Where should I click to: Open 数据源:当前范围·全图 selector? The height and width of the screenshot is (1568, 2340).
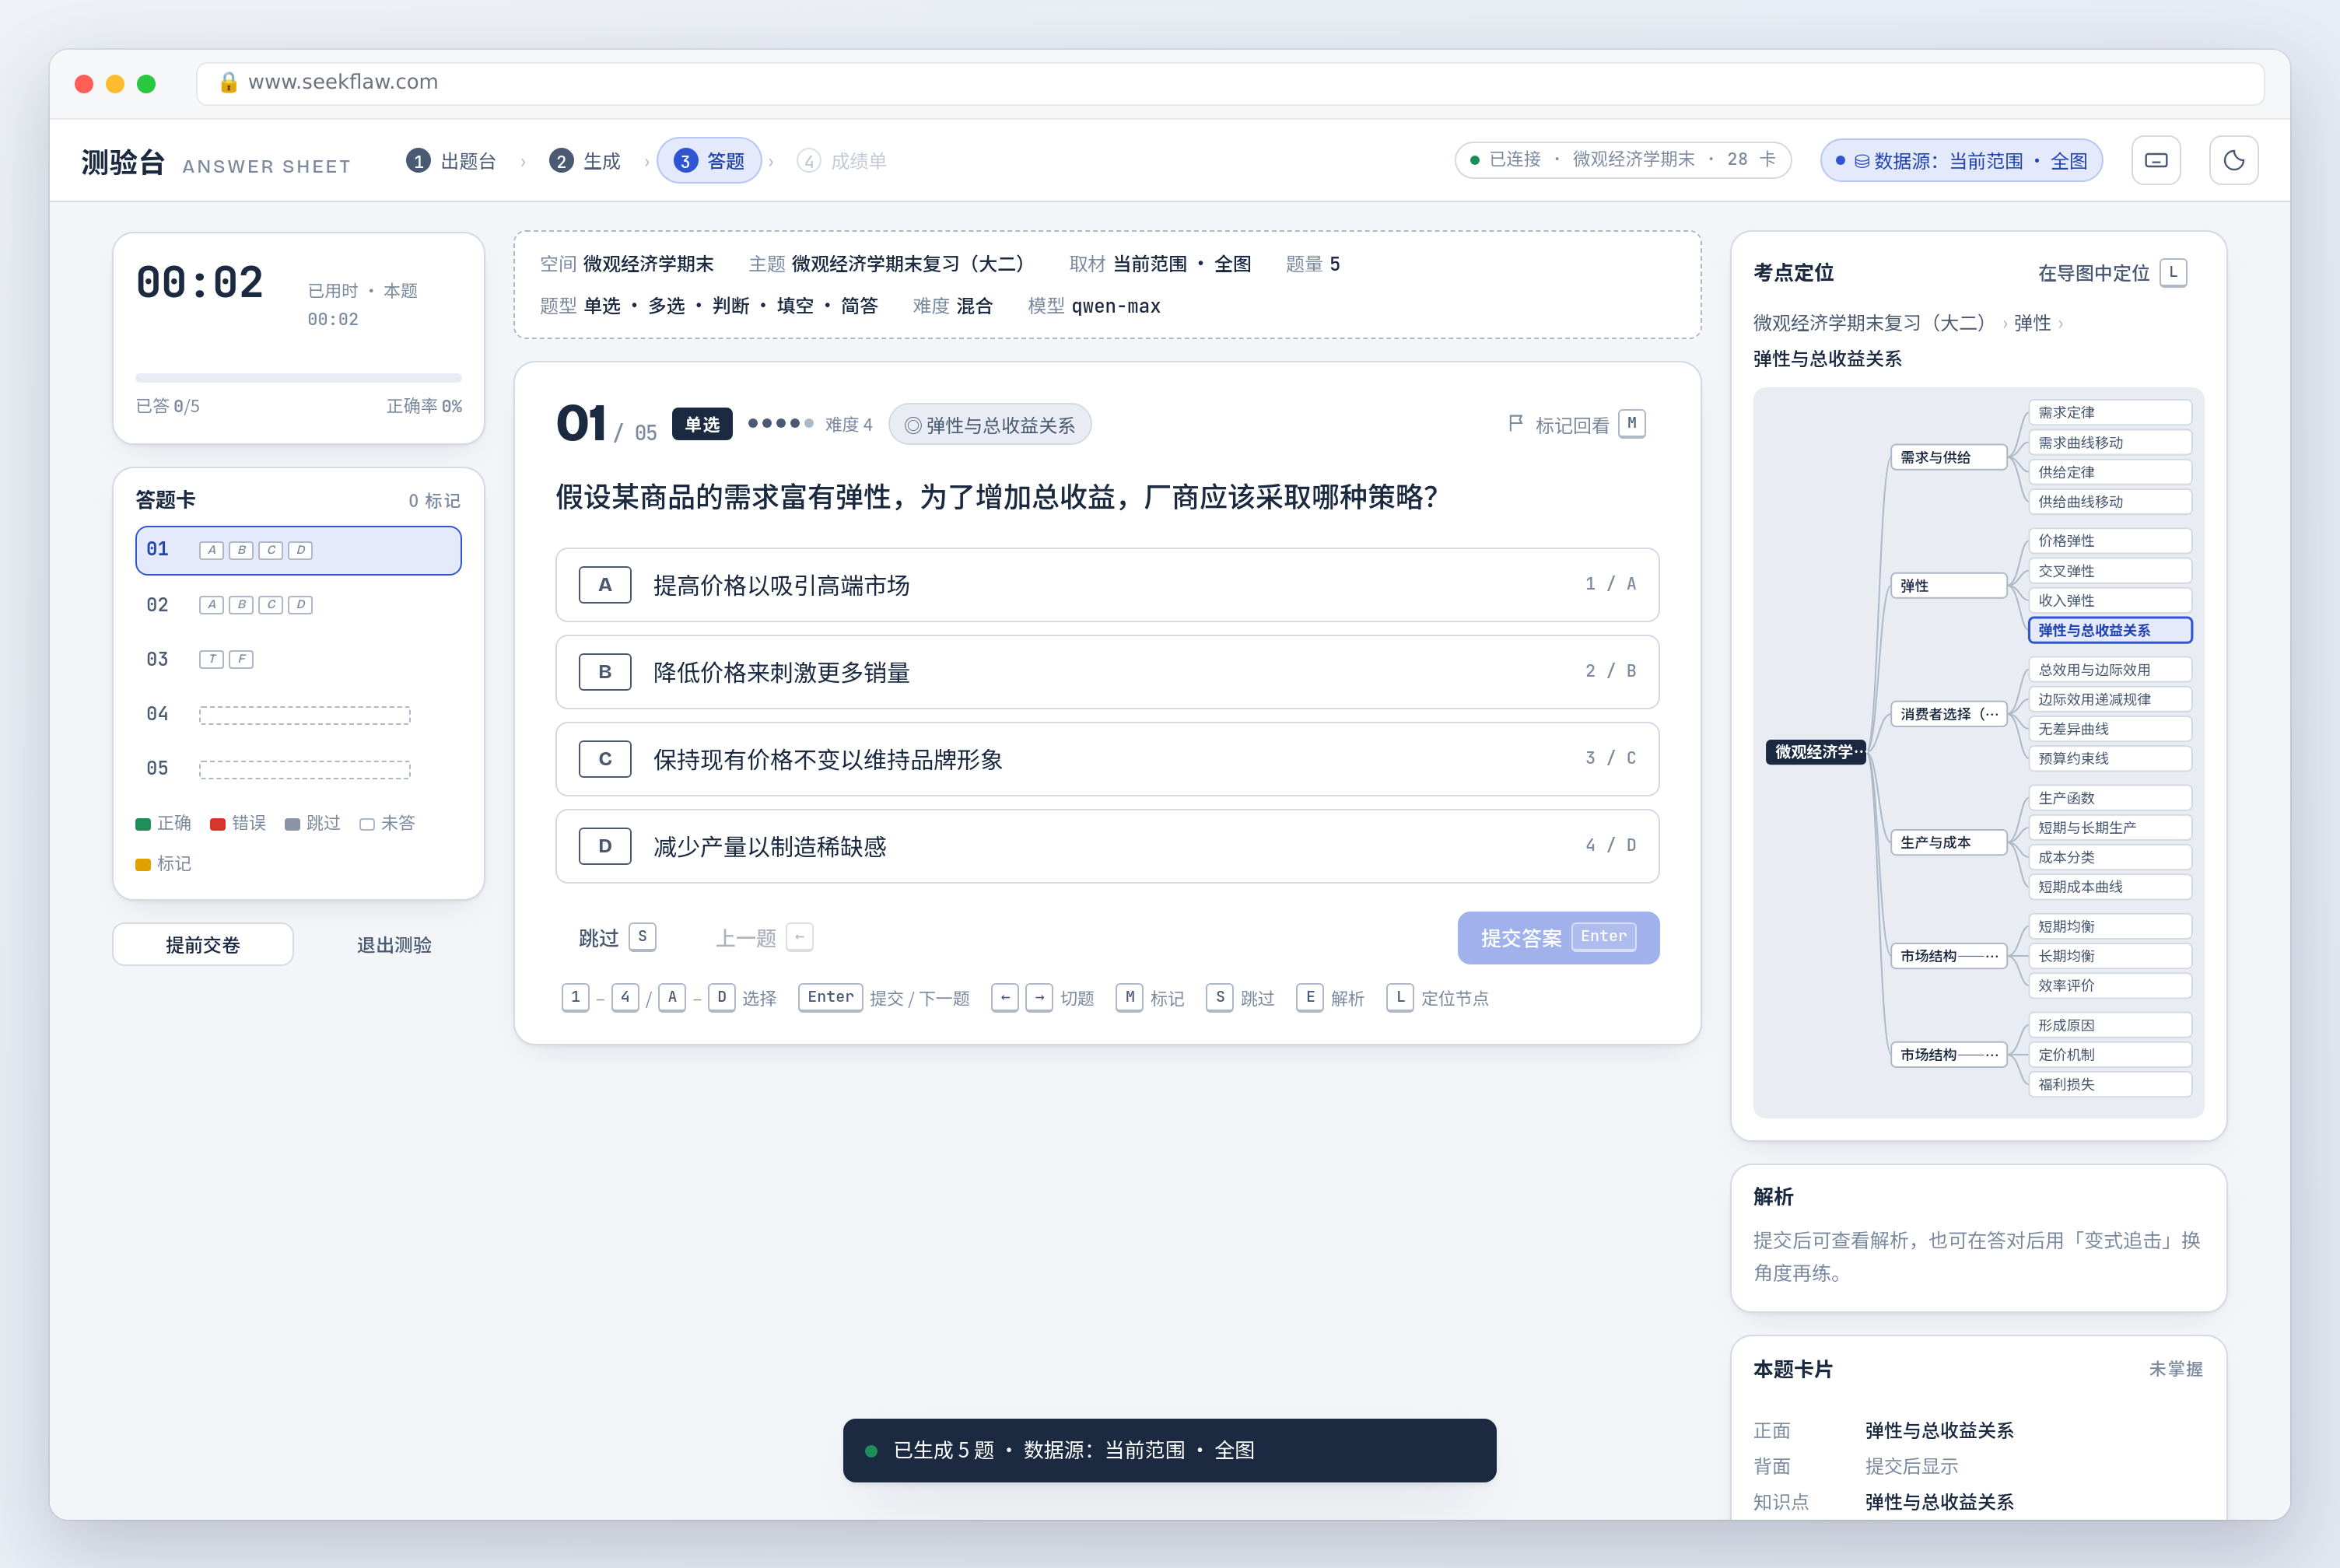(x=1961, y=160)
